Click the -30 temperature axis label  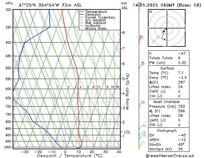click(25, 152)
